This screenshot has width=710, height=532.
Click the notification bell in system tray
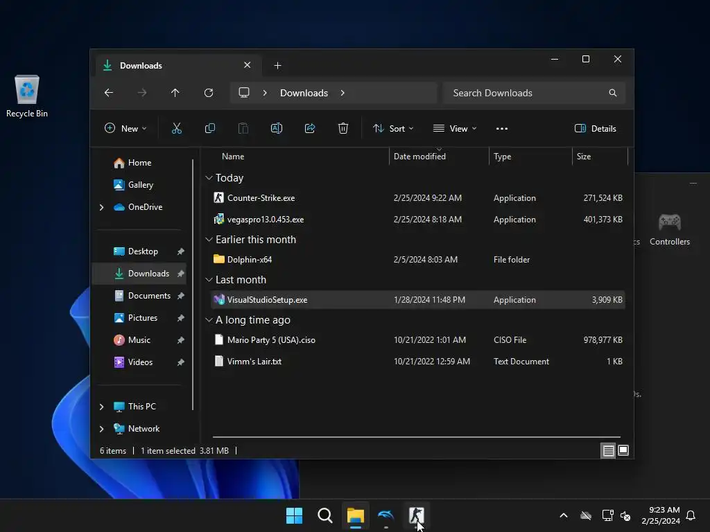[x=691, y=515]
